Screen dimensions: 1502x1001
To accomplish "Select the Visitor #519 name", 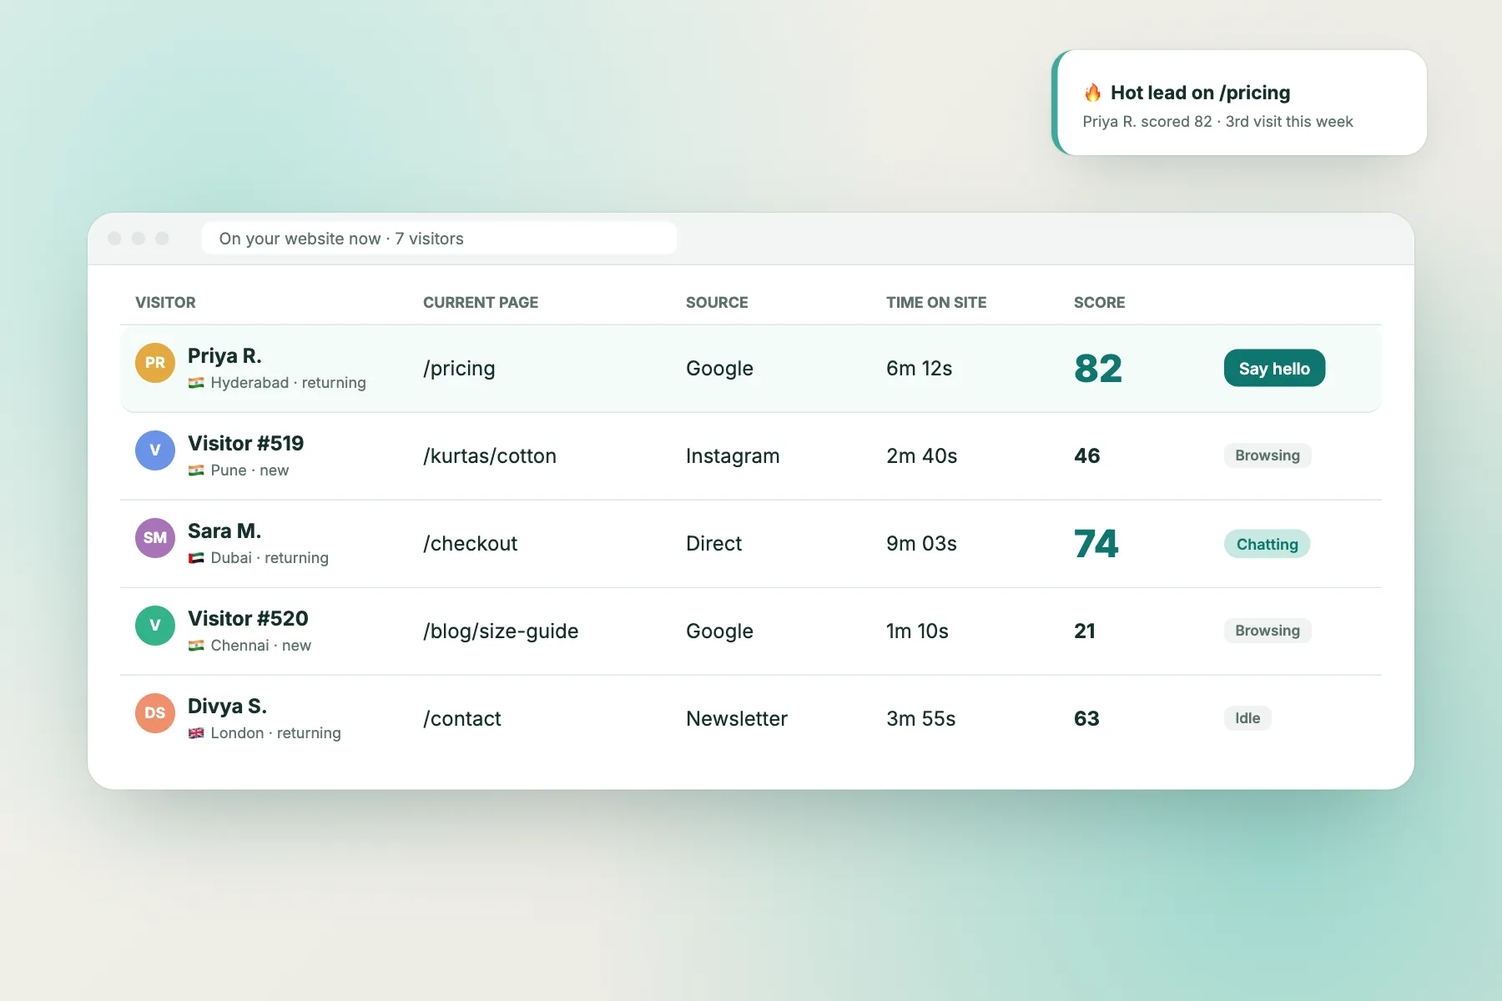I will (x=245, y=444).
